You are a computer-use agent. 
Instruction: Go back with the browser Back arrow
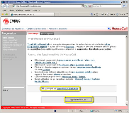pos(3,6)
